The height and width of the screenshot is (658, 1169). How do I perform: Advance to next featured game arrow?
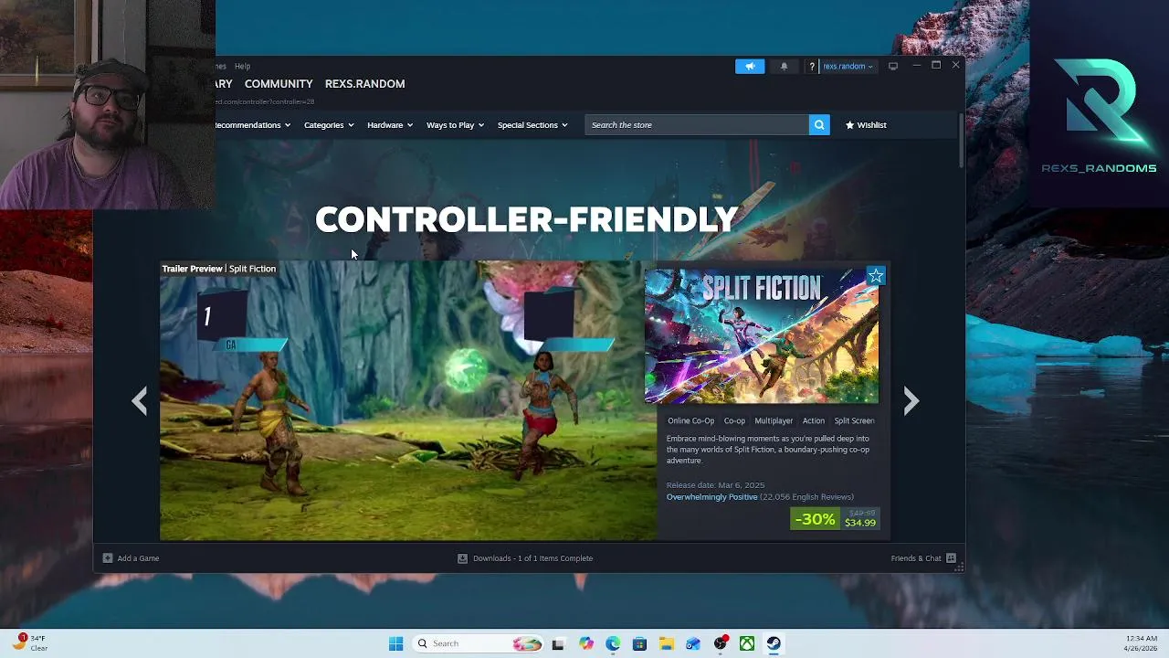tap(911, 400)
